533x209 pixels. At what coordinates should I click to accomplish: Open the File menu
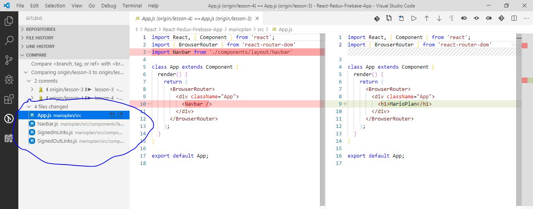pyautogui.click(x=20, y=5)
